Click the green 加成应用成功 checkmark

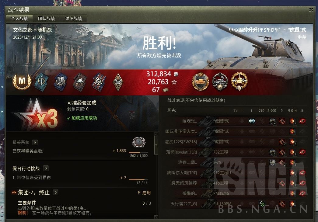(x=68, y=118)
